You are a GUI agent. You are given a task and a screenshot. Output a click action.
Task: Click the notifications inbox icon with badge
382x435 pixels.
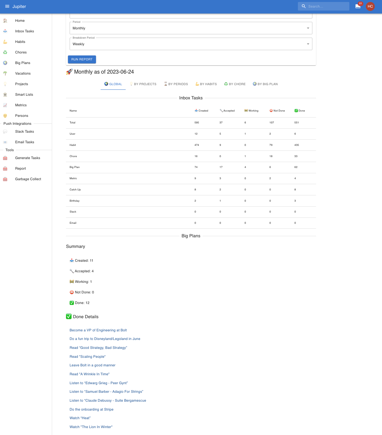[358, 6]
